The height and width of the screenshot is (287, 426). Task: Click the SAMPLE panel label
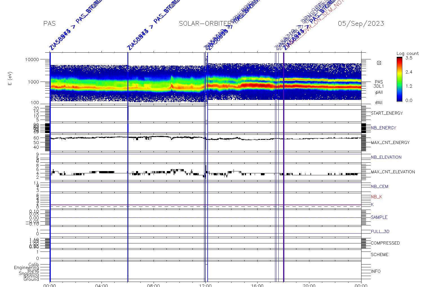(379, 217)
